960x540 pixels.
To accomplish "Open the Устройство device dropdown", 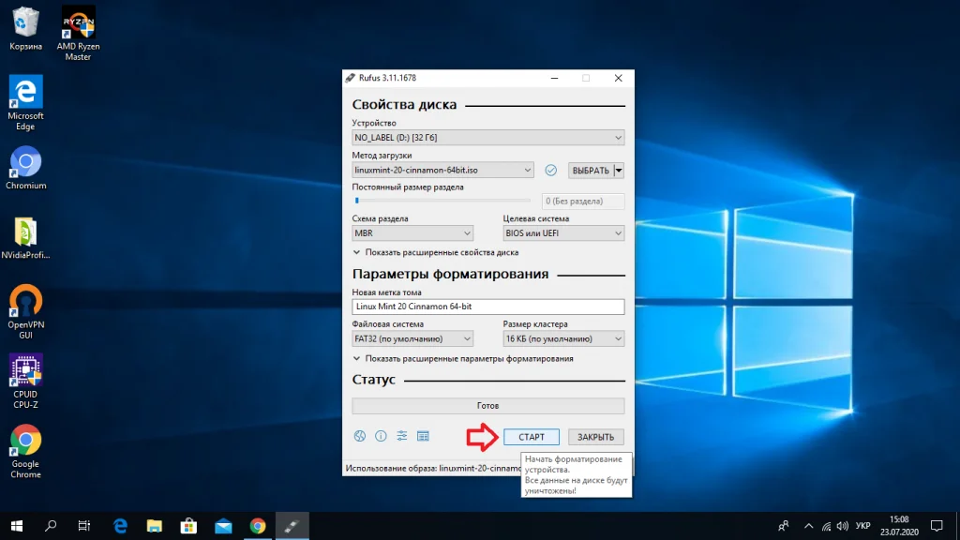I will (487, 138).
